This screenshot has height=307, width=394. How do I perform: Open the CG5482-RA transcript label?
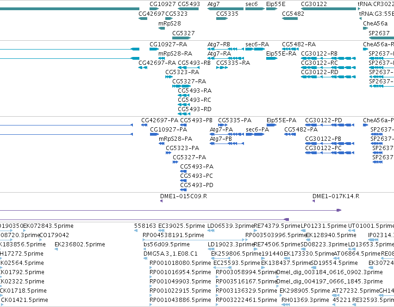299,44
